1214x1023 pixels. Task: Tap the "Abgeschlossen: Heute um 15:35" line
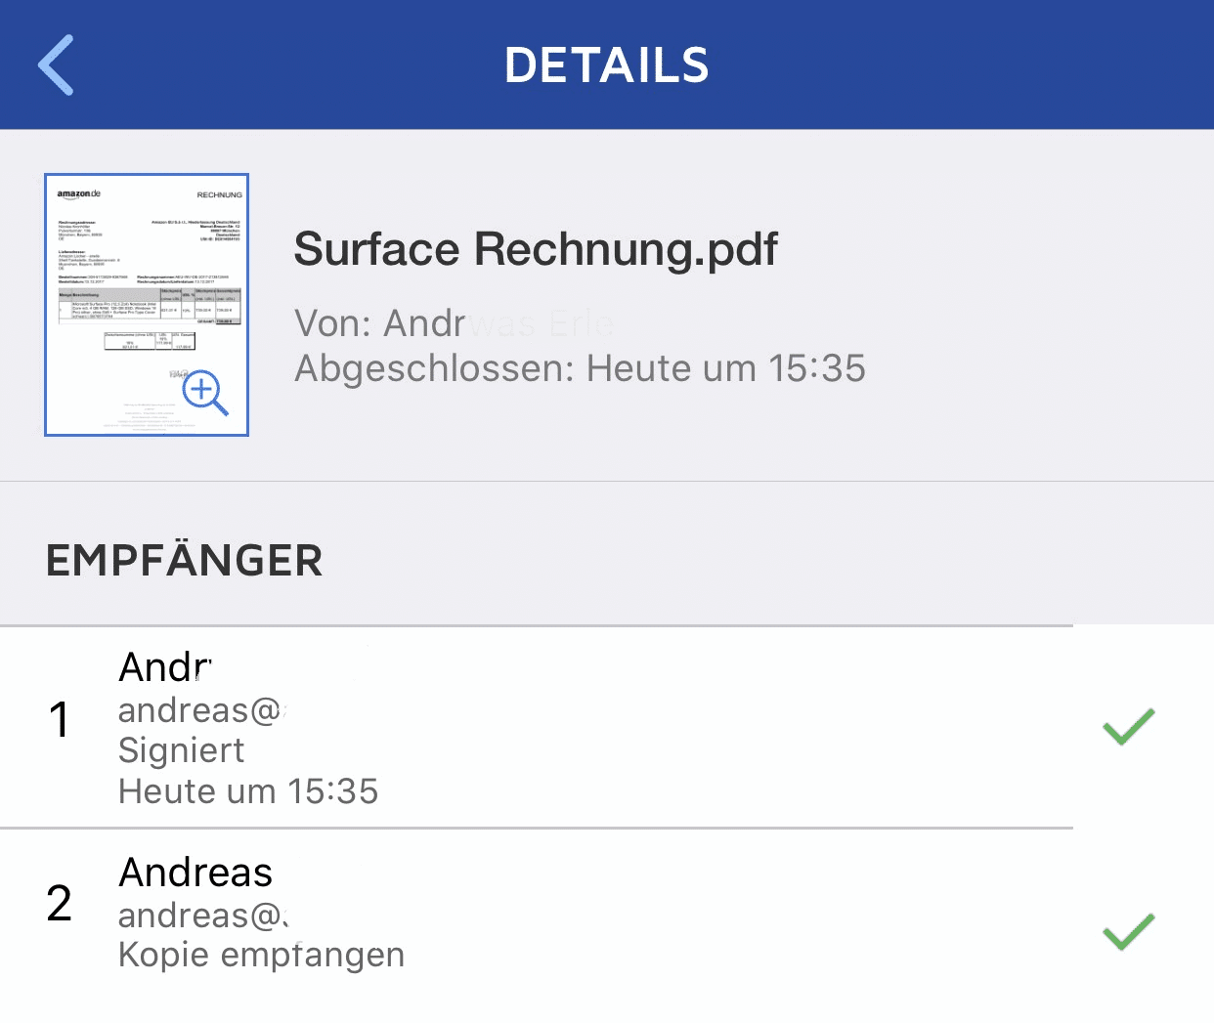pos(580,368)
